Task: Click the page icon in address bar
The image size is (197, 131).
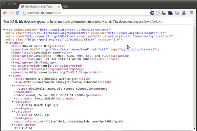Action: [x=25, y=13]
